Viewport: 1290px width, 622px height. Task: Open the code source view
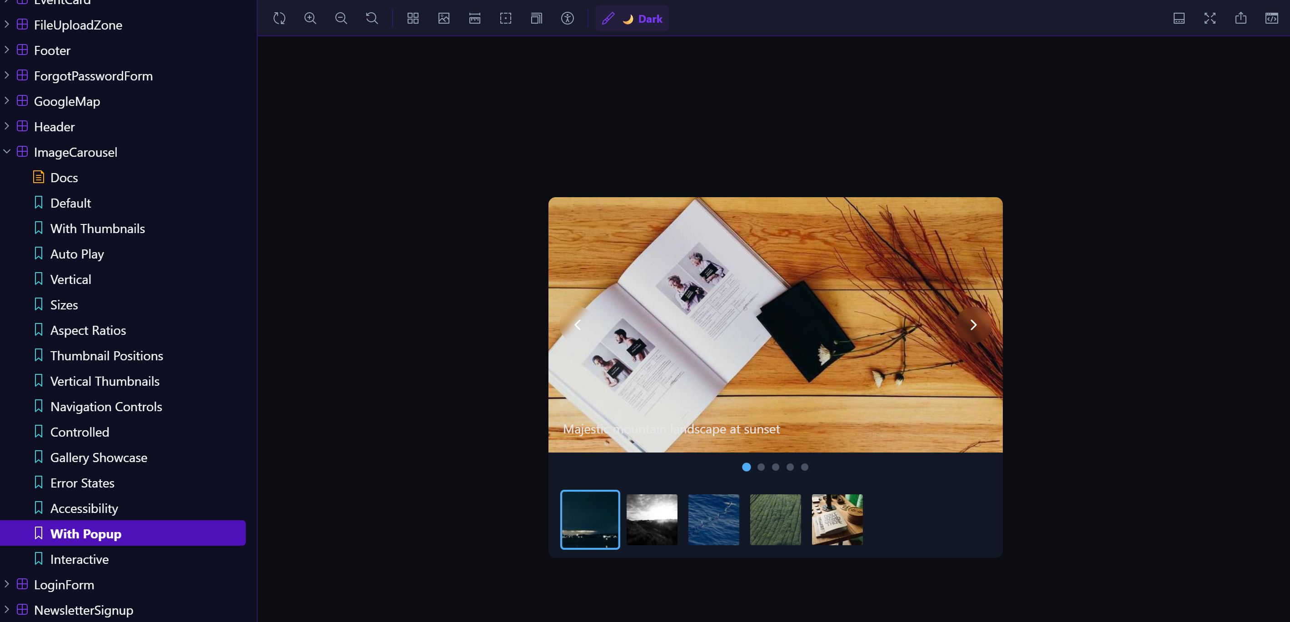point(1272,18)
